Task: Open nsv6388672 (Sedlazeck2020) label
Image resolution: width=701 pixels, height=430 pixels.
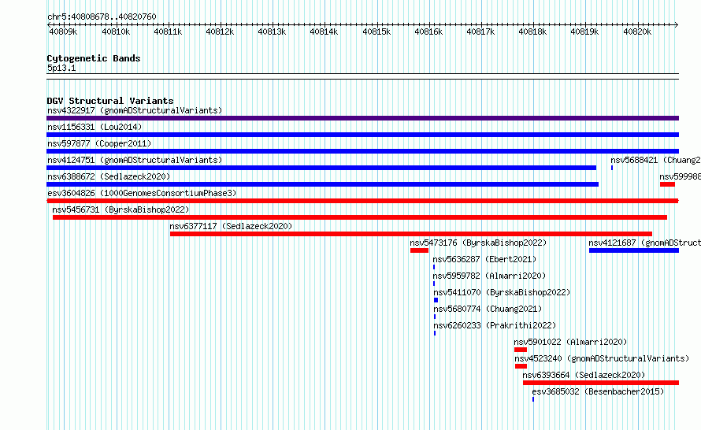Action: pos(109,176)
